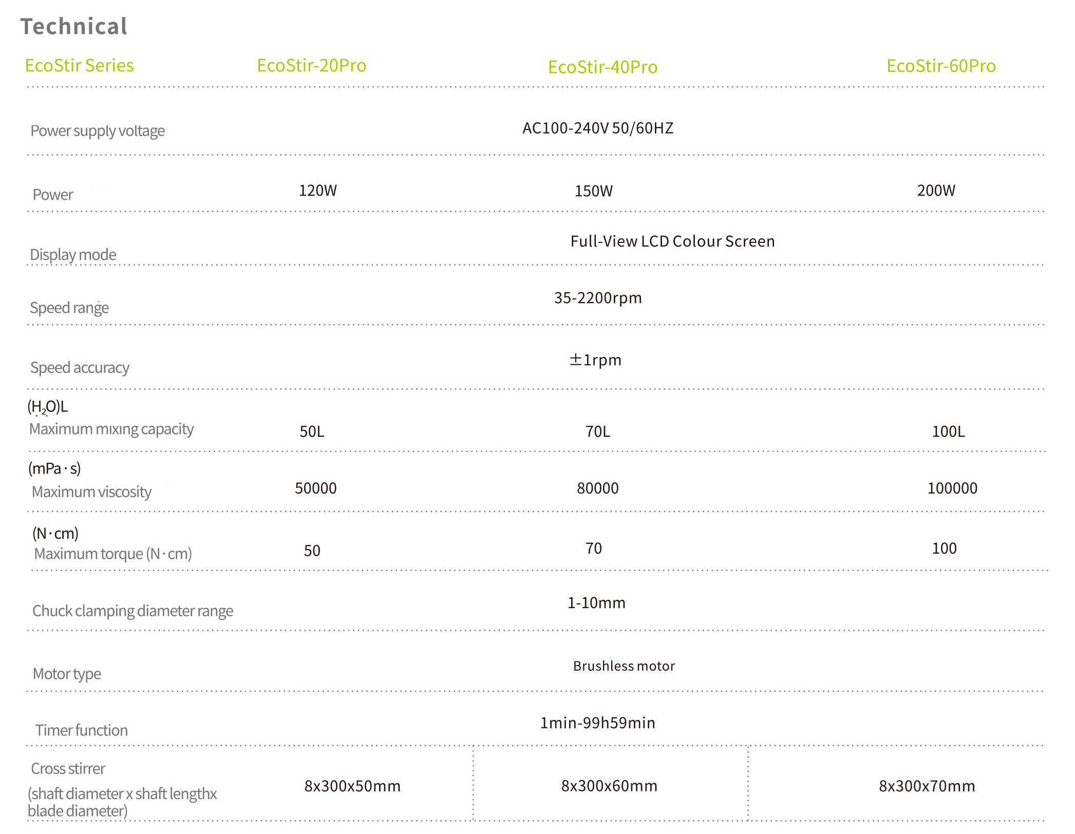Click the 1min-99h59min timer value
The width and height of the screenshot is (1075, 834).
(597, 723)
